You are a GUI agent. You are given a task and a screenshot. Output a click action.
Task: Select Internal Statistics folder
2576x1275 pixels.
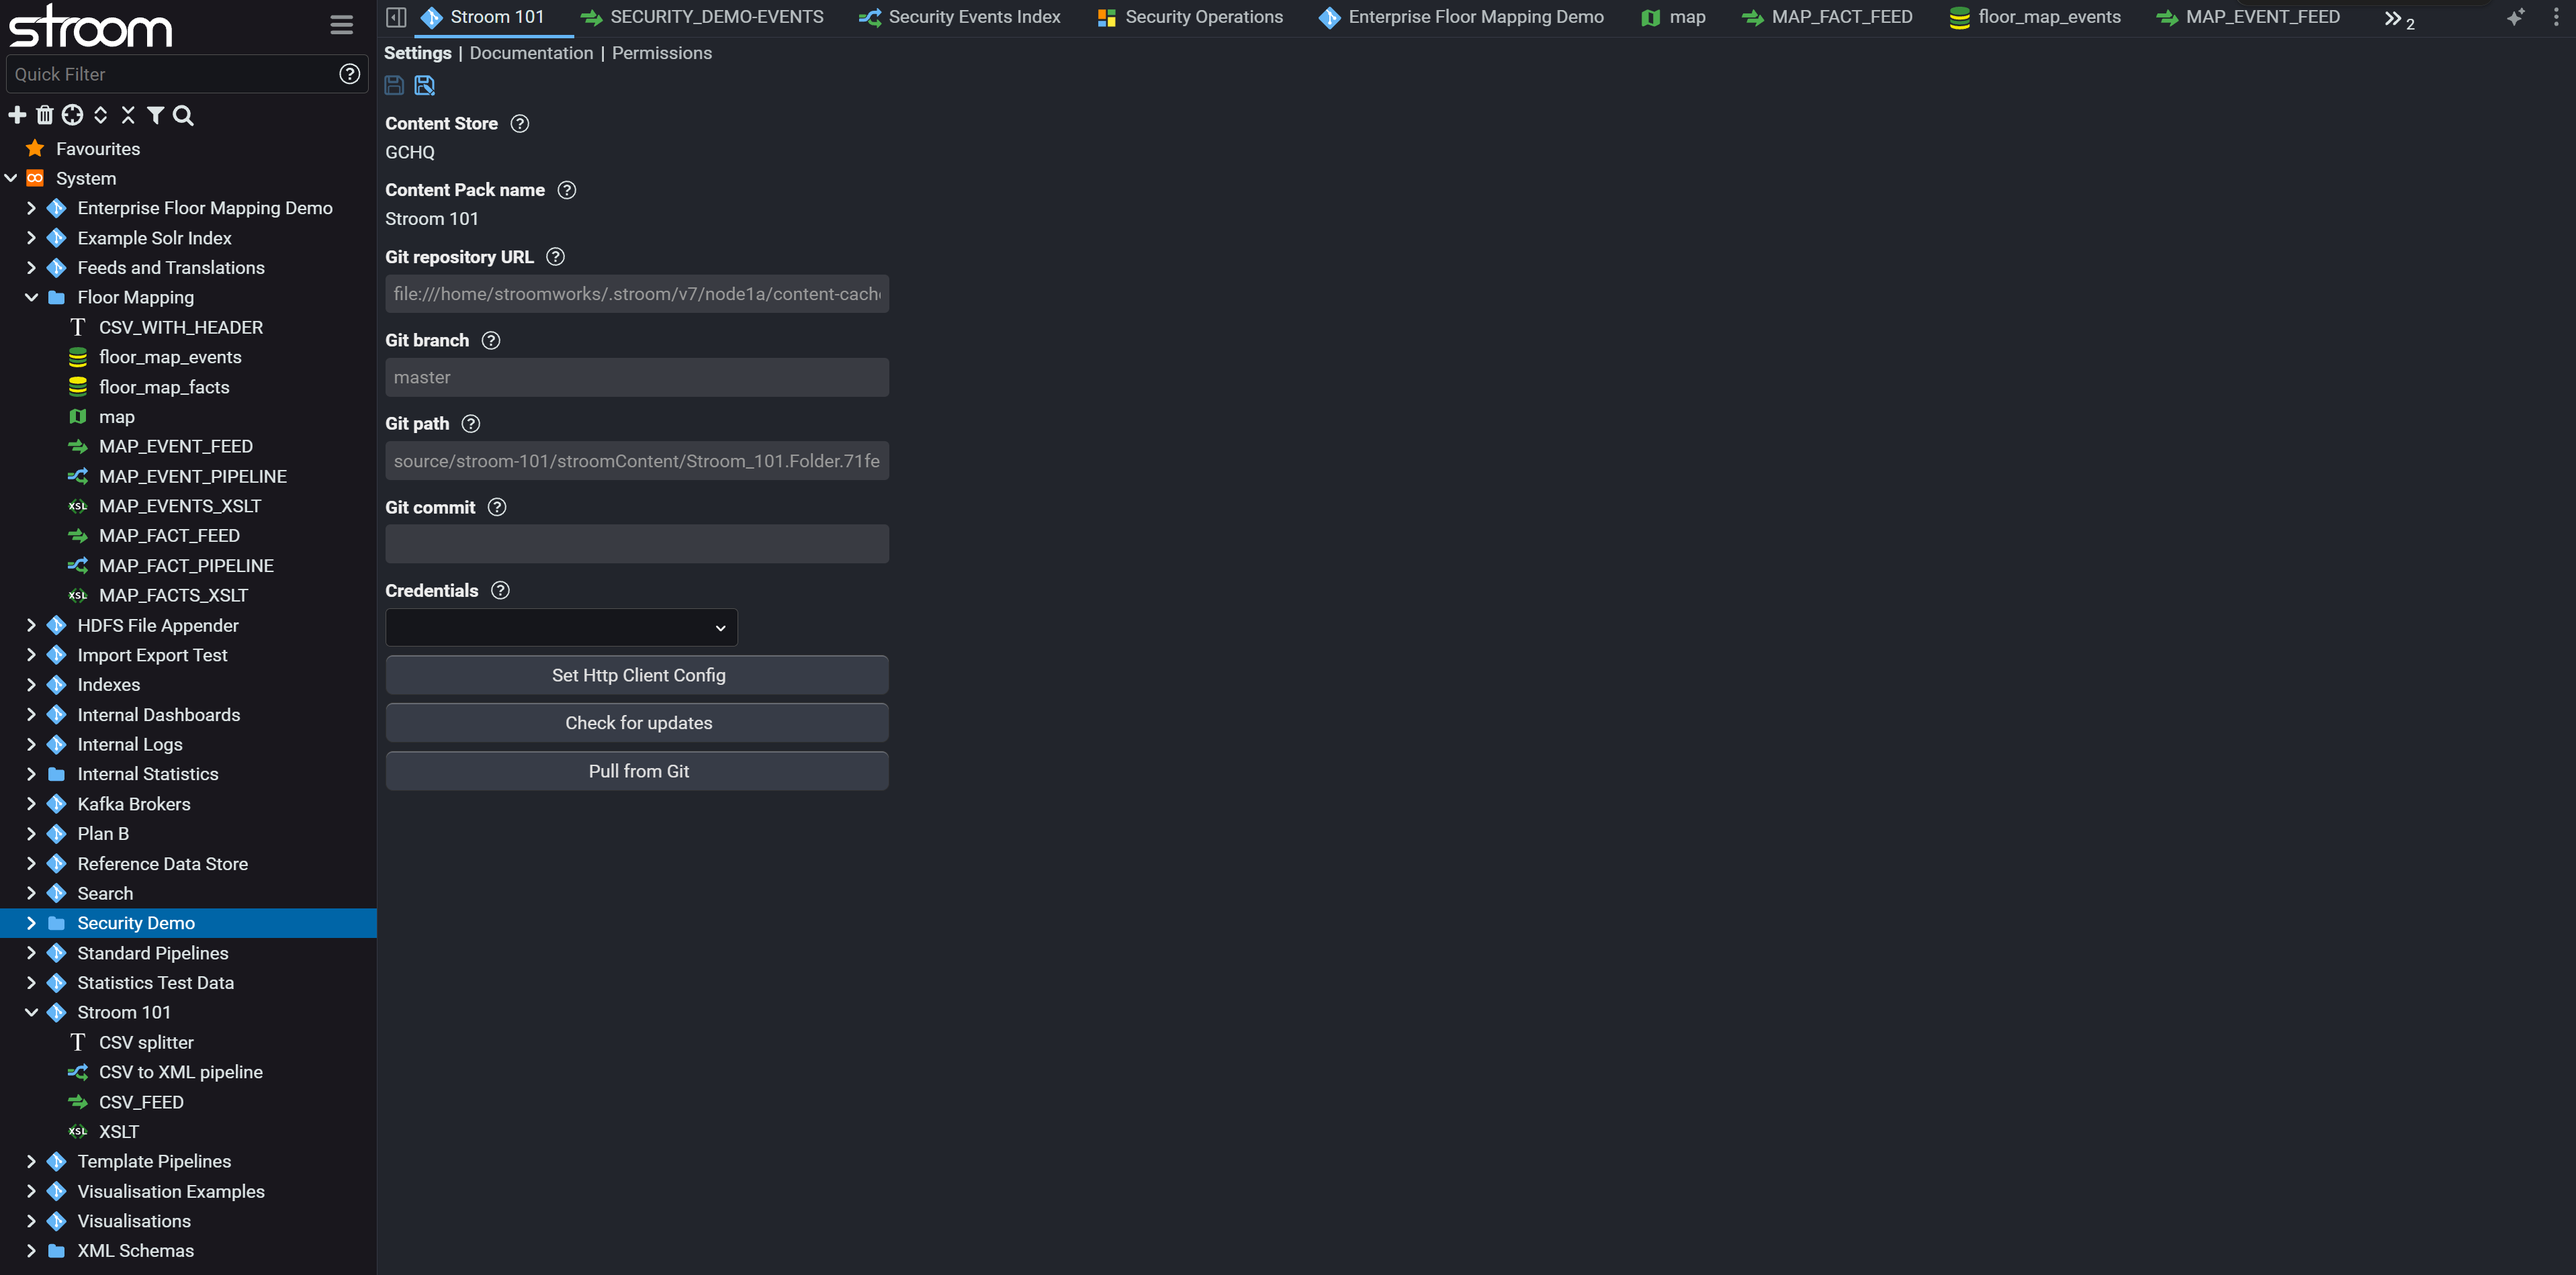pos(148,774)
